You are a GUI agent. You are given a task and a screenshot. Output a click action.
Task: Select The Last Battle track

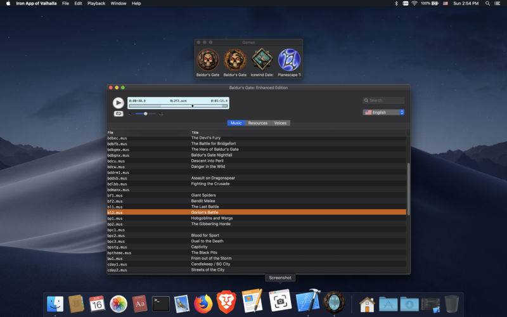pos(257,207)
